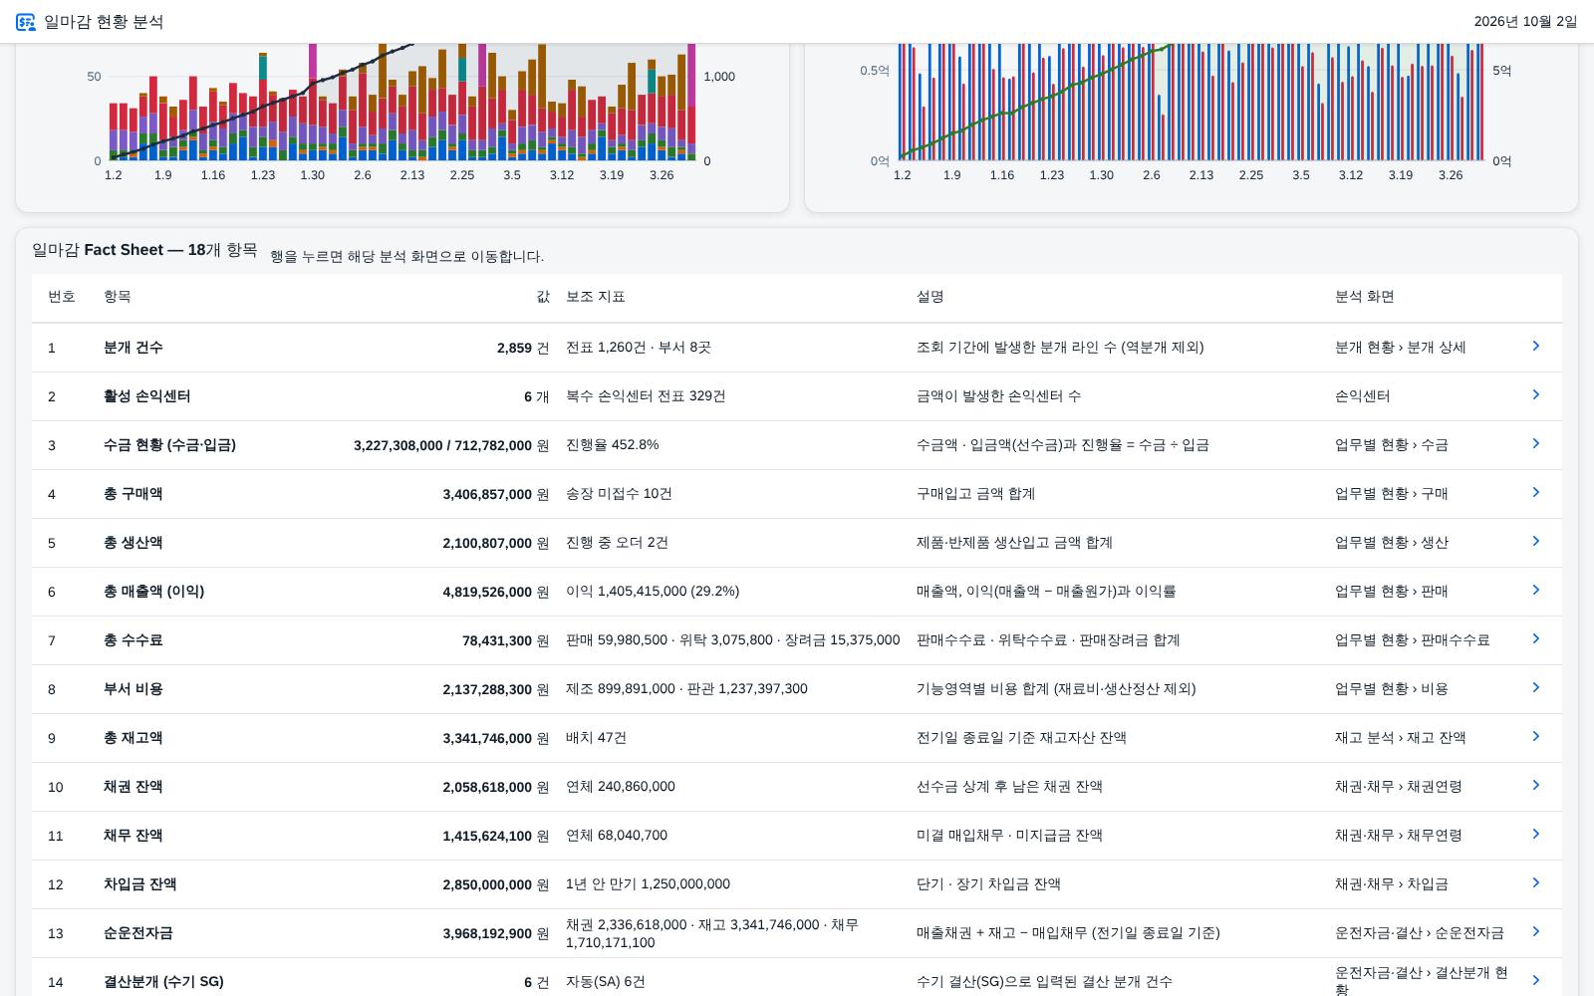Open chevron arrow for 총 수수료 row
1594x996 pixels.
1535,638
